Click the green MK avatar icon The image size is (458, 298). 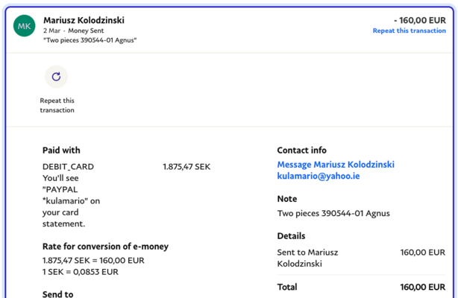pos(25,26)
